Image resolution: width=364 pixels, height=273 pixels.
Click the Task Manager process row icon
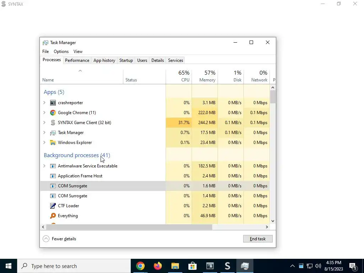pyautogui.click(x=53, y=133)
